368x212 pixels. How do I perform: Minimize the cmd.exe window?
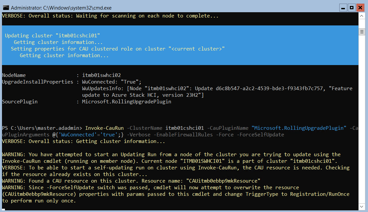[343, 8]
